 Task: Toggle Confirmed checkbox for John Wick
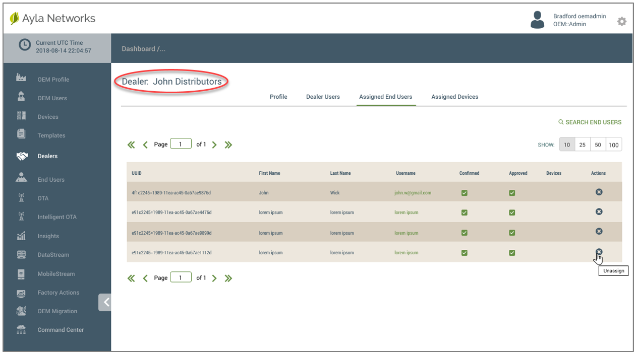click(465, 193)
